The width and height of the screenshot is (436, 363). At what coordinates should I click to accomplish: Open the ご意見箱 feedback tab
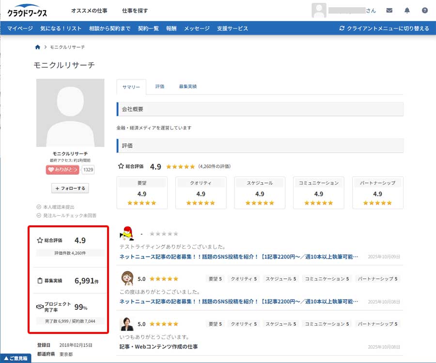tap(16, 358)
